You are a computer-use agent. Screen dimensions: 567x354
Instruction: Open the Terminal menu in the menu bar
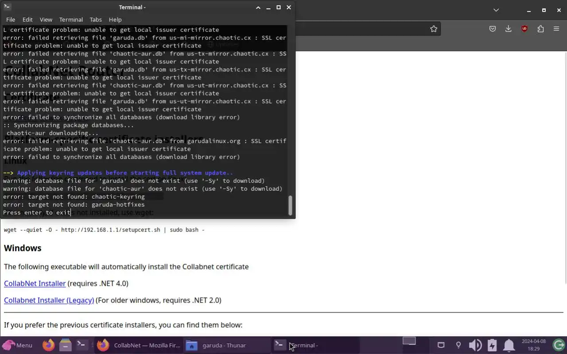click(71, 19)
